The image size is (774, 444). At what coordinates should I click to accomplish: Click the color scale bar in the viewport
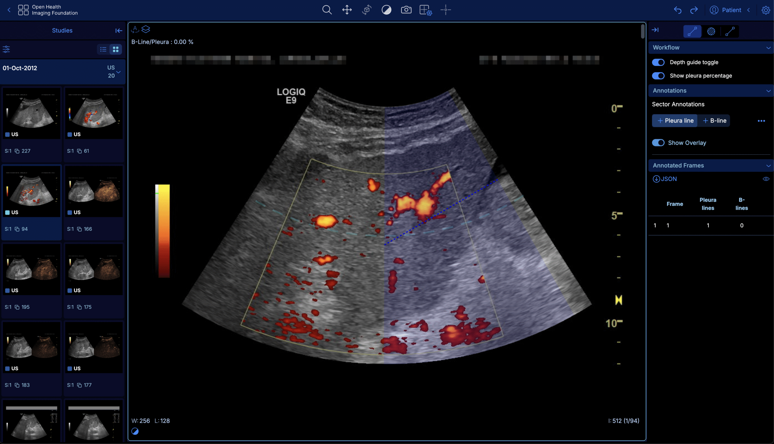pos(162,230)
